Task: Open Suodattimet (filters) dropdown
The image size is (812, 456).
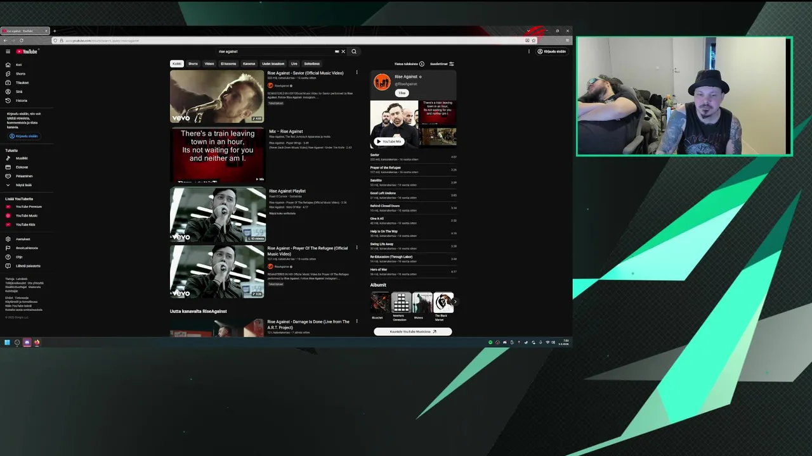Action: [442, 64]
